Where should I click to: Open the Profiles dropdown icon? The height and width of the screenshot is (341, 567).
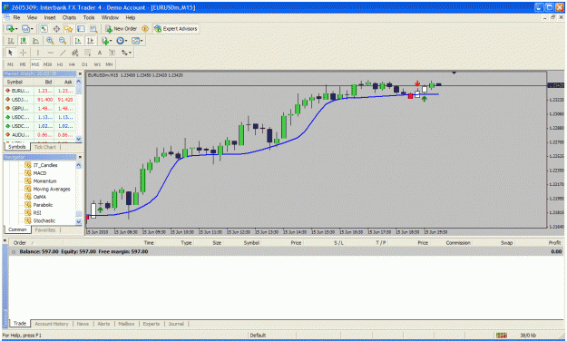[x=27, y=28]
